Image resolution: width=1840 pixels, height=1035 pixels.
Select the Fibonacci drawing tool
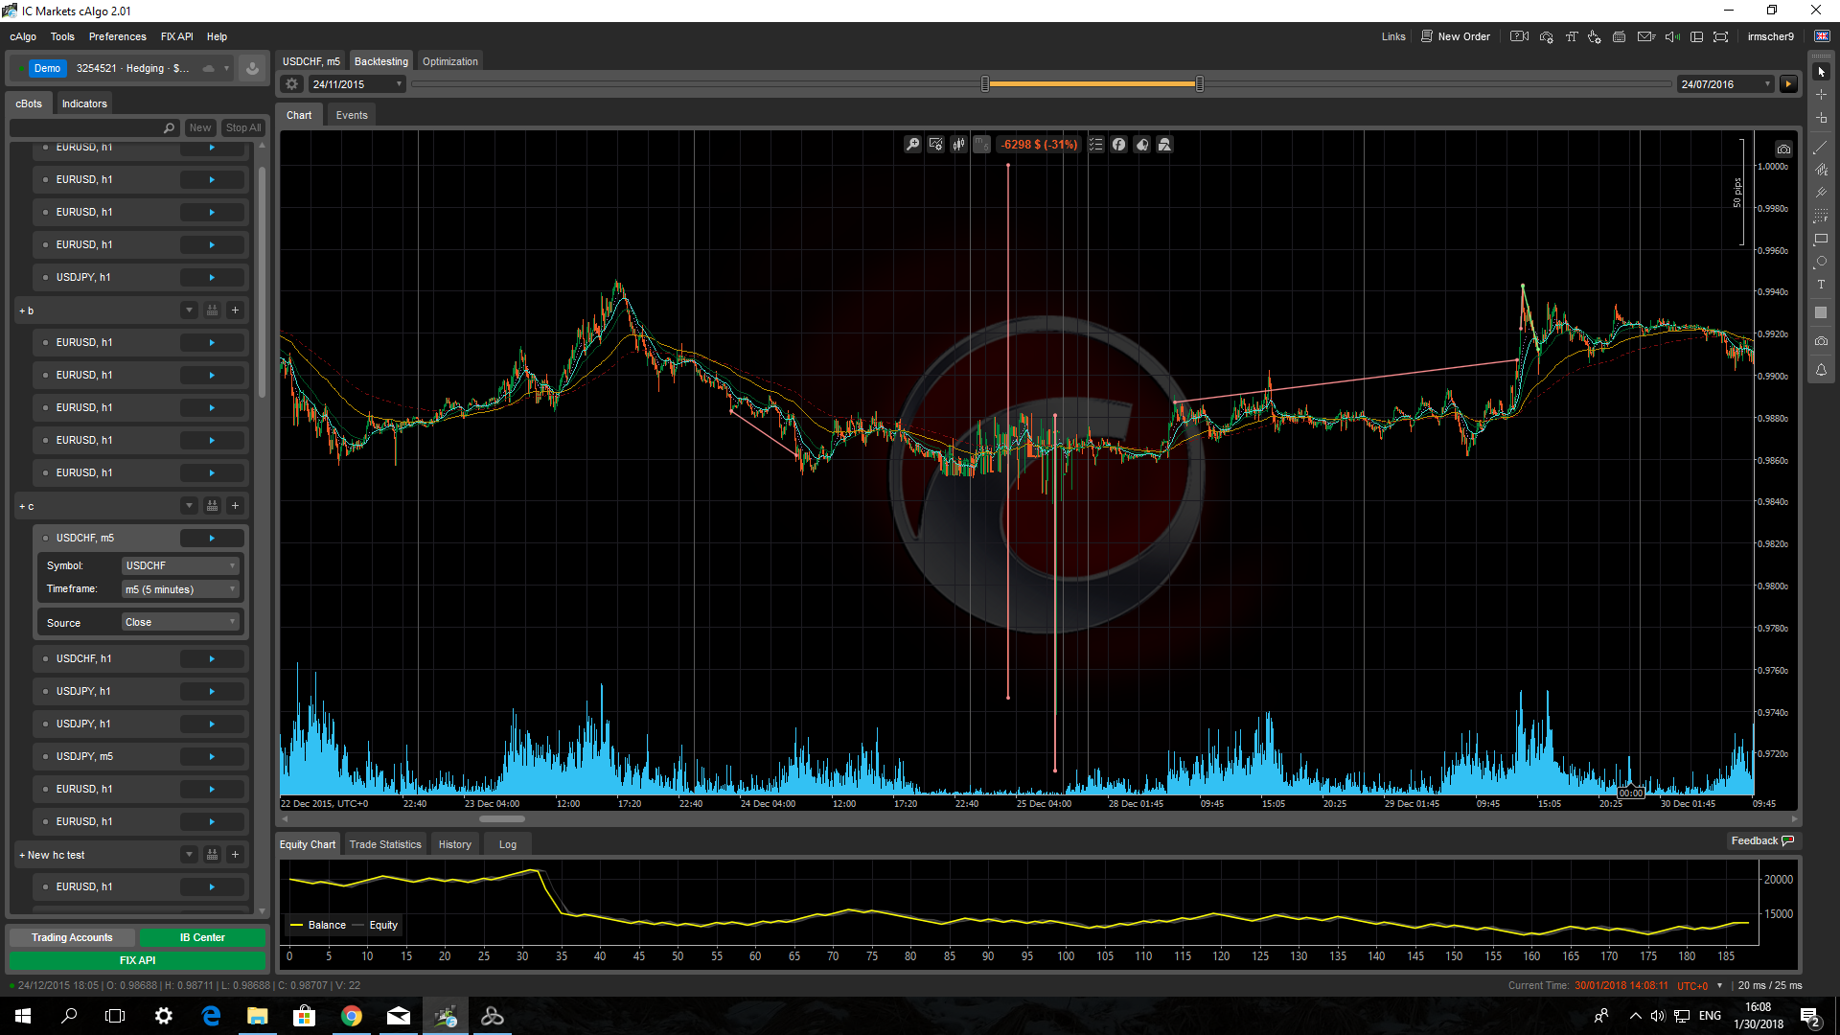point(1821,216)
